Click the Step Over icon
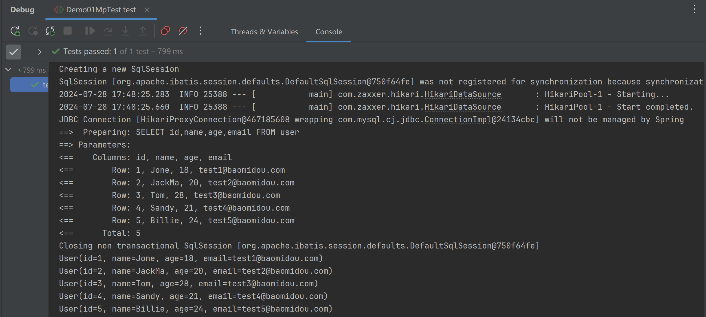The width and height of the screenshot is (706, 317). click(108, 31)
